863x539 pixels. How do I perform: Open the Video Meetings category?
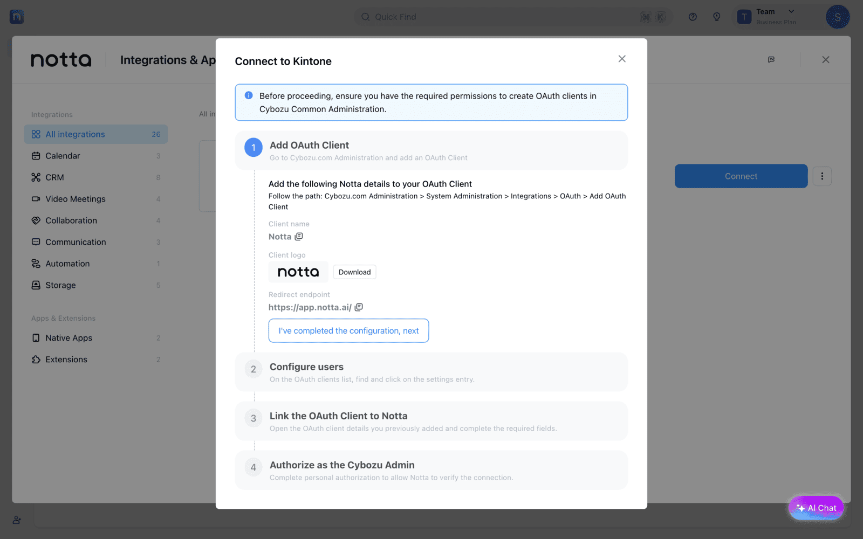coord(95,199)
